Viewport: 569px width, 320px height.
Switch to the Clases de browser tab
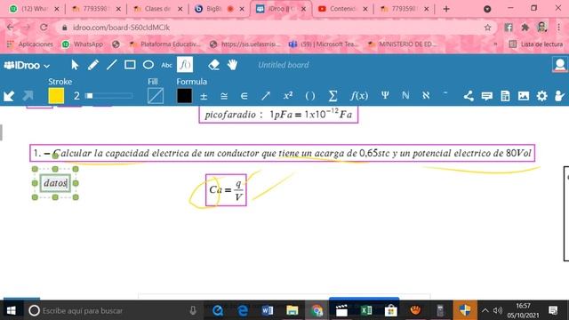pyautogui.click(x=157, y=9)
